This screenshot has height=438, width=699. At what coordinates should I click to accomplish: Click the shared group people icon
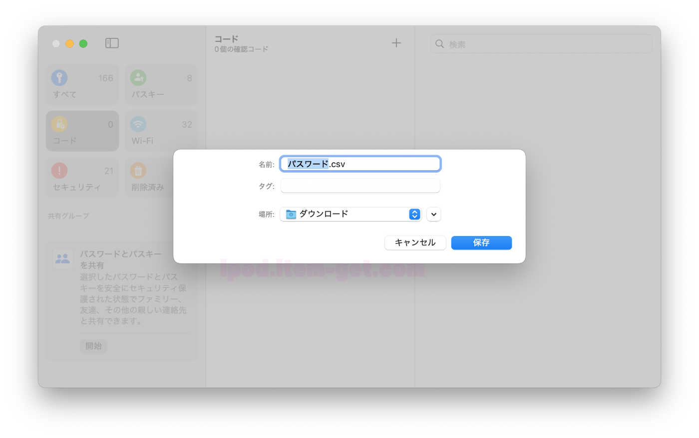[x=63, y=258]
